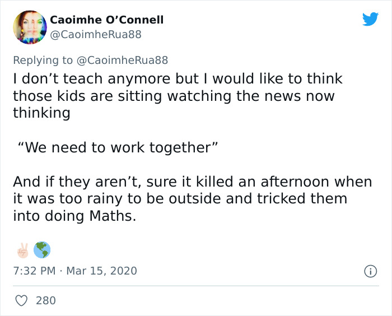Click the display name Caoimhe O'Connell

click(x=107, y=20)
